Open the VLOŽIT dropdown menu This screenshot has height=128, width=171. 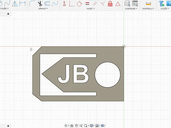165,9
